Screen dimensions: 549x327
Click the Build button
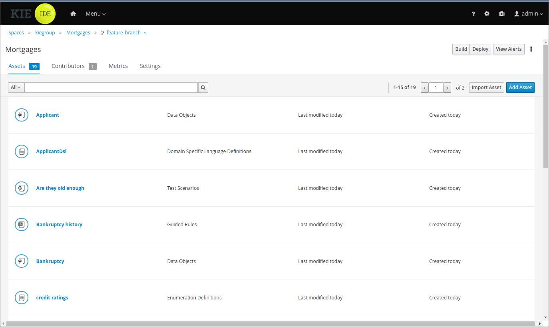pos(461,49)
